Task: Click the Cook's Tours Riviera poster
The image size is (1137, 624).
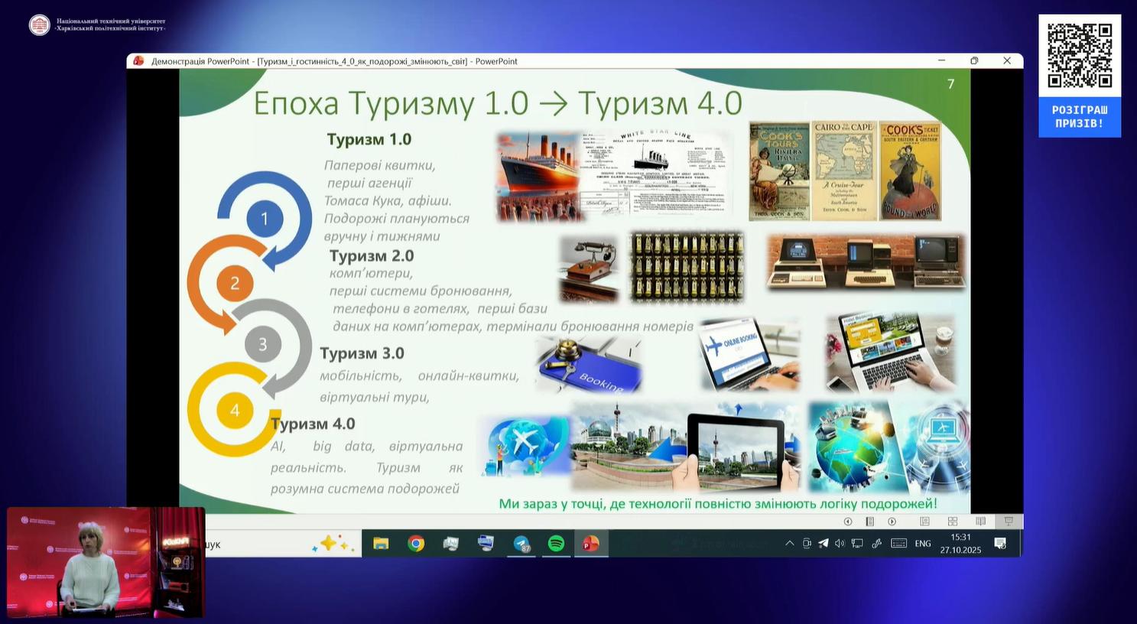Action: (x=779, y=171)
